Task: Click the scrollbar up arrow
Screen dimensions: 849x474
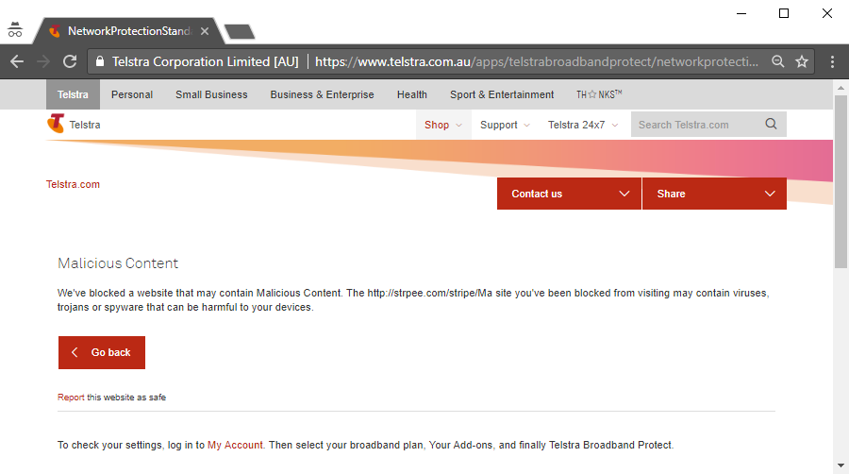Action: point(841,87)
